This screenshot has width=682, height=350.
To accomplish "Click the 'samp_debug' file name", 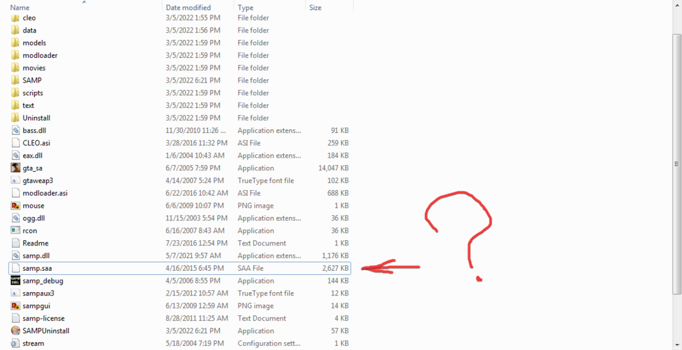I will [43, 281].
